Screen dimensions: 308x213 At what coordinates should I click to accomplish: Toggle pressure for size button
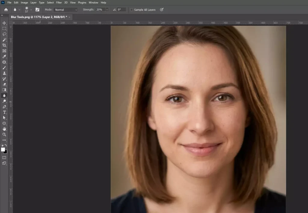click(x=162, y=10)
